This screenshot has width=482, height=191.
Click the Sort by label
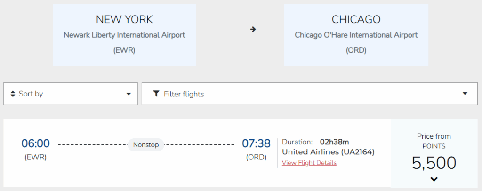[x=31, y=94]
